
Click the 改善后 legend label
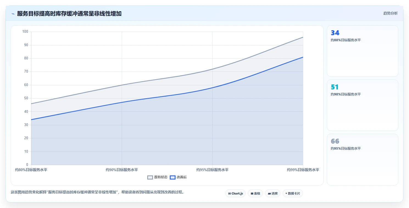[182, 177]
